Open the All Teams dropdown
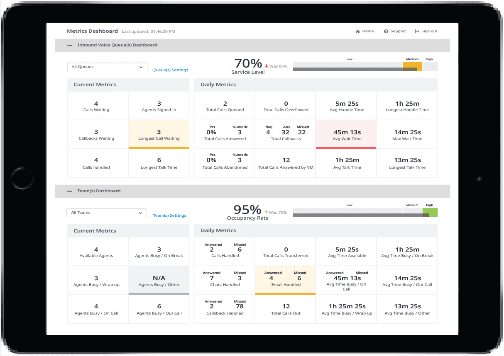The height and width of the screenshot is (356, 504). (107, 213)
